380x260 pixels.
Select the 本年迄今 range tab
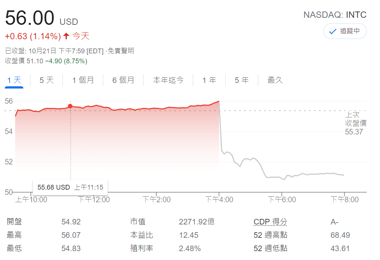[x=168, y=80]
